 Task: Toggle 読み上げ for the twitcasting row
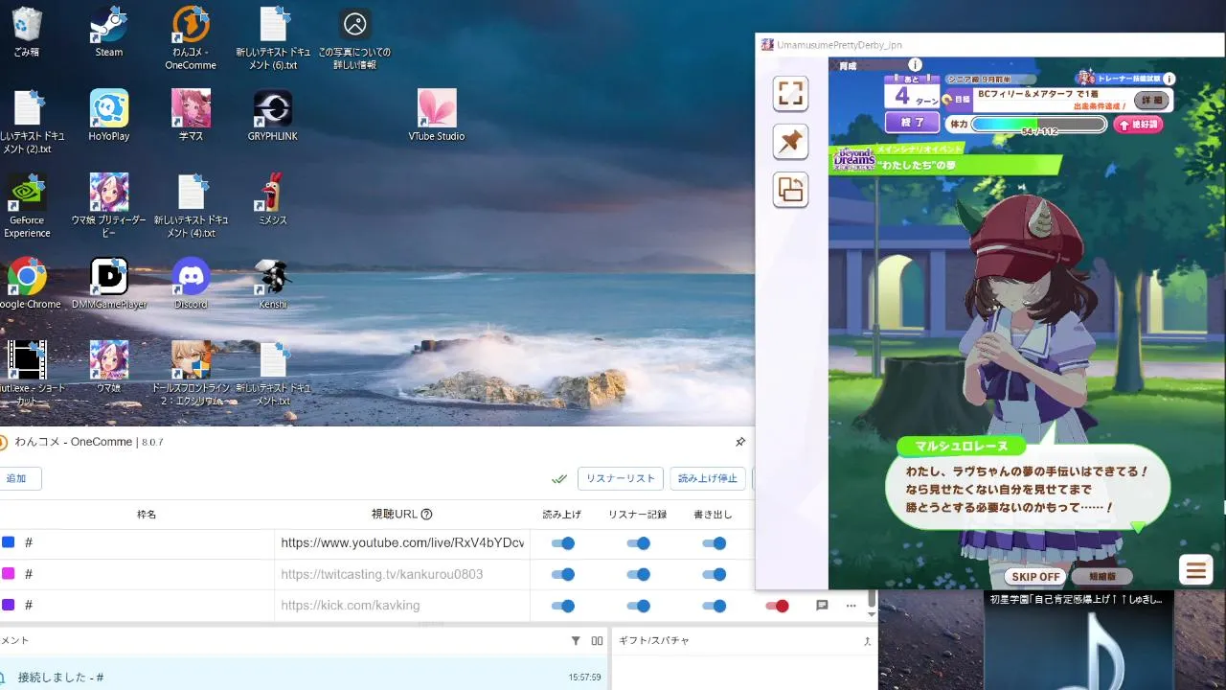563,575
